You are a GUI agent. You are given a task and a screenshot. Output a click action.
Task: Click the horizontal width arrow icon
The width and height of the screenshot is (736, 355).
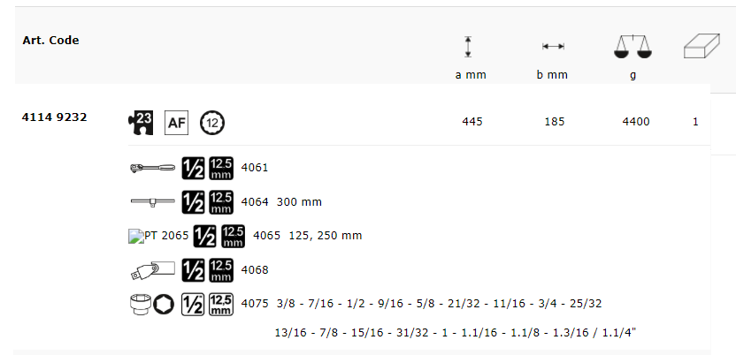point(553,48)
